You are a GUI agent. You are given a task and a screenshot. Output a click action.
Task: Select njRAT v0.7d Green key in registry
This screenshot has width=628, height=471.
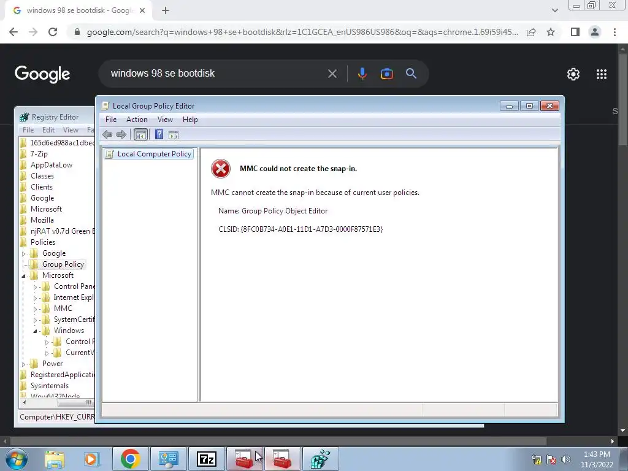62,231
